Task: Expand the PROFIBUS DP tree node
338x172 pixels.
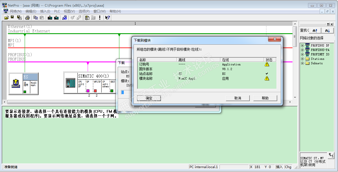Action: click(x=302, y=45)
